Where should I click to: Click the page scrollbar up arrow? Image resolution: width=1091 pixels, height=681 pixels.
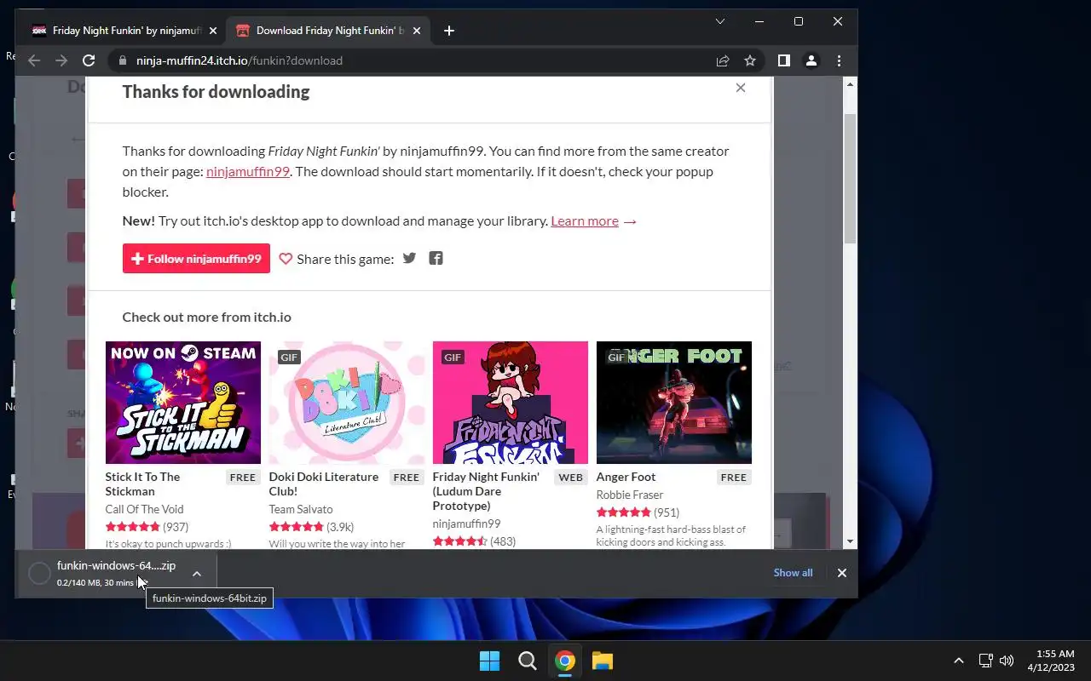tap(850, 84)
